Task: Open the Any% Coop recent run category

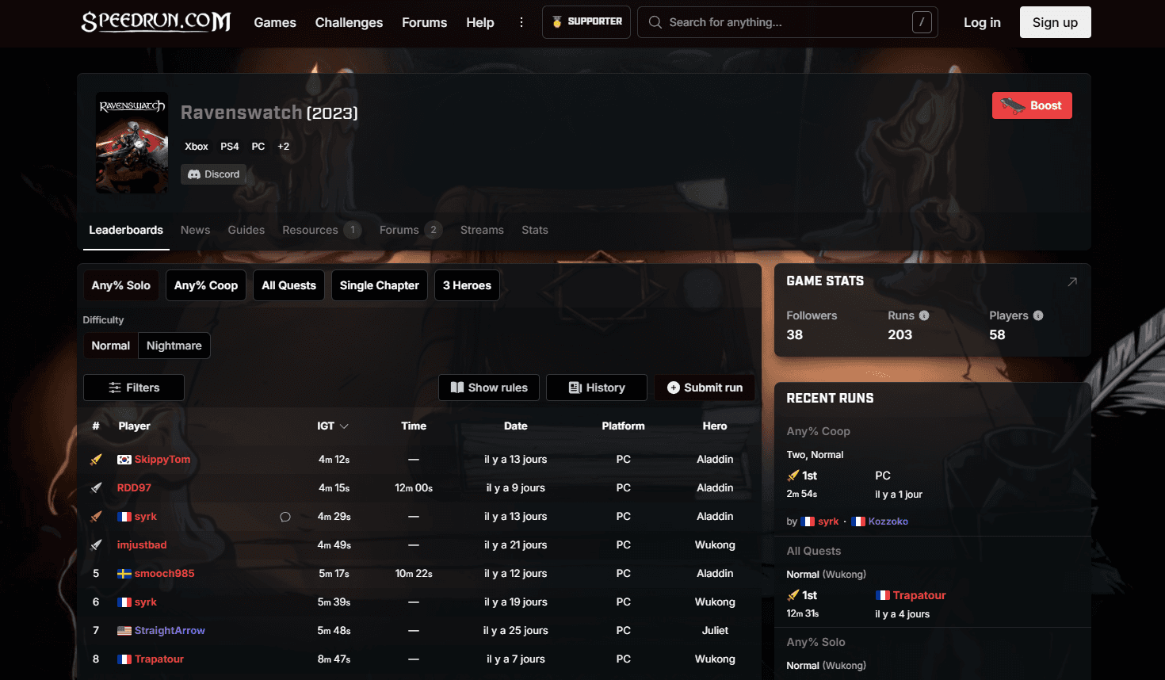Action: (x=818, y=431)
